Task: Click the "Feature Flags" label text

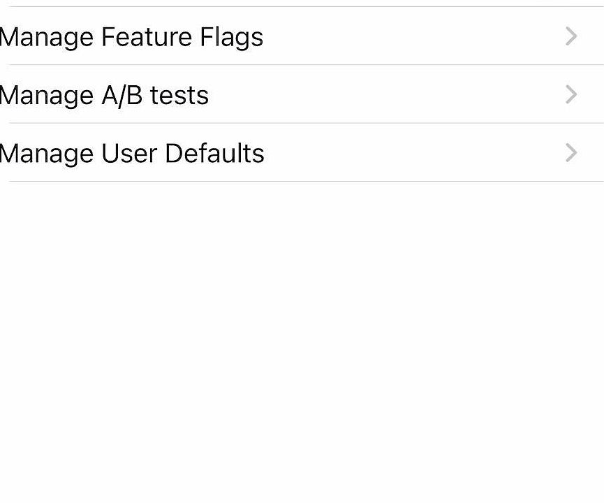Action: coord(182,36)
